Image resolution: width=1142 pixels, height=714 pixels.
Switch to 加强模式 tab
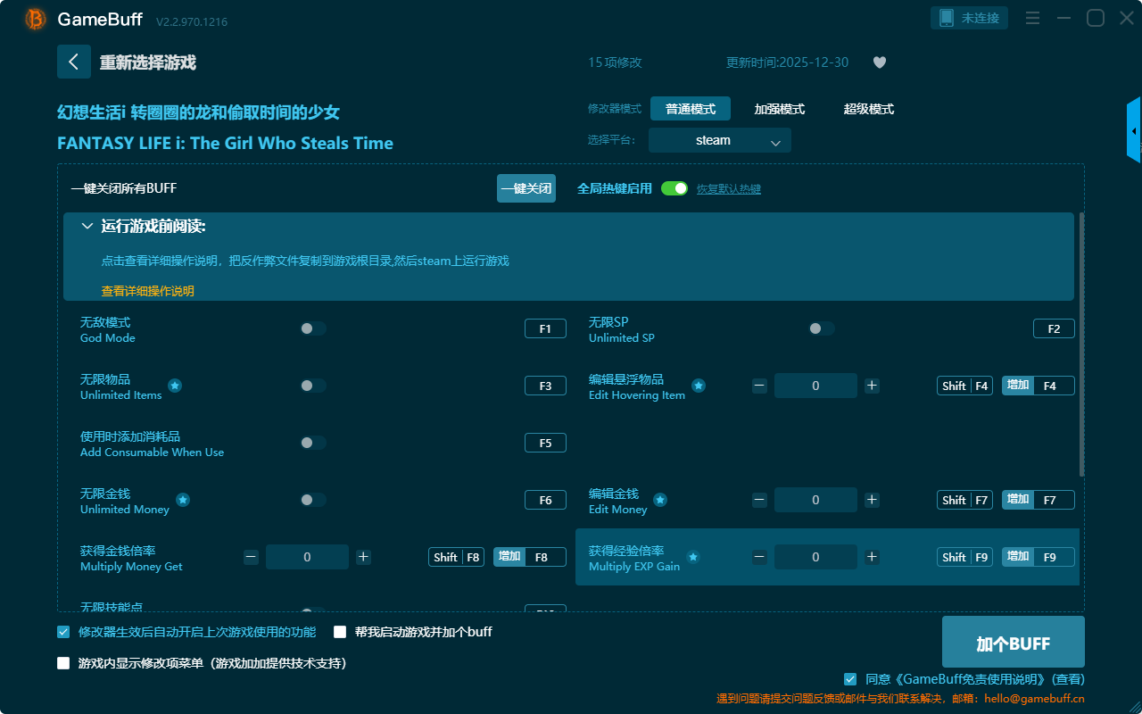pos(779,109)
